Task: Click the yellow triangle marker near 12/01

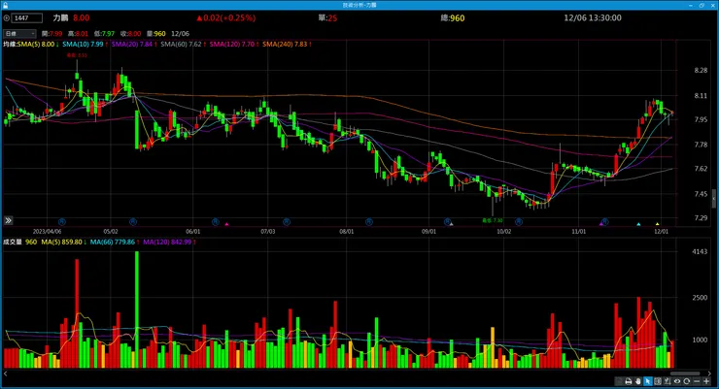Action: pyautogui.click(x=657, y=224)
